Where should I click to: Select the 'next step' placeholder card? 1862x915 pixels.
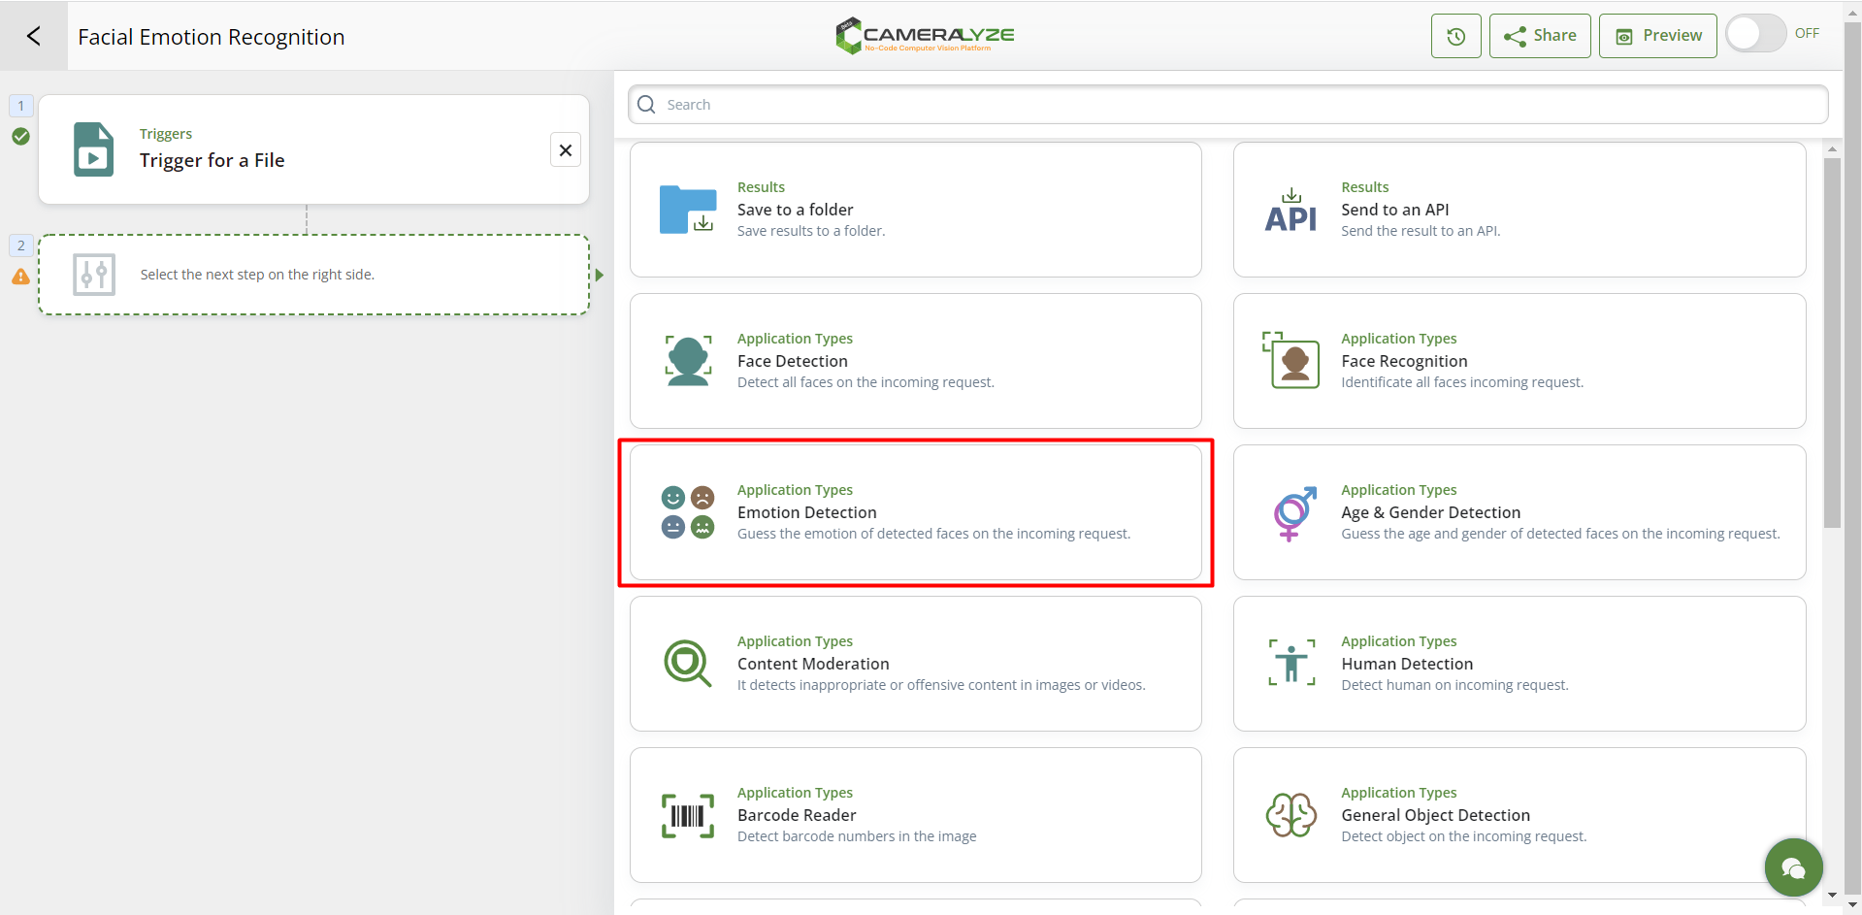click(x=313, y=275)
